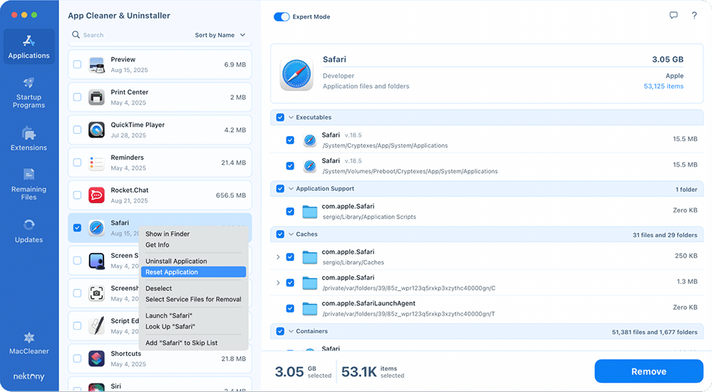Open the feedback chat bubble icon
Screen dimensions: 712x392
tap(674, 16)
